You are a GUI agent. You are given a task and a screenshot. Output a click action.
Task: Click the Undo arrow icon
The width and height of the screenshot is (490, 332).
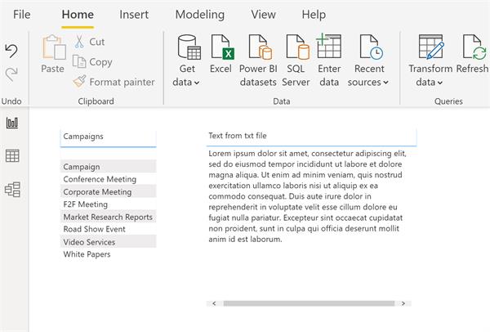(x=11, y=51)
